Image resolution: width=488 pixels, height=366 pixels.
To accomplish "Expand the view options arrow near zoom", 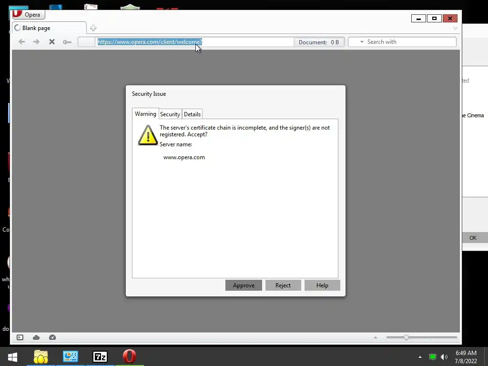I will coord(376,337).
